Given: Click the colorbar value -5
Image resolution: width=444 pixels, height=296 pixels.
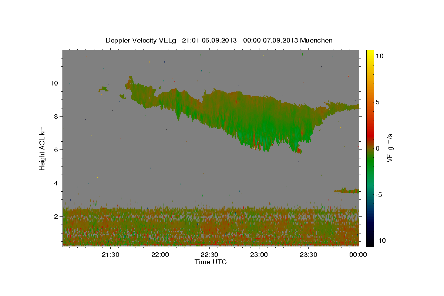Looking at the screenshot, I should 379,195.
